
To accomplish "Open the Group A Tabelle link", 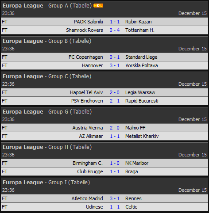I will (81, 6).
